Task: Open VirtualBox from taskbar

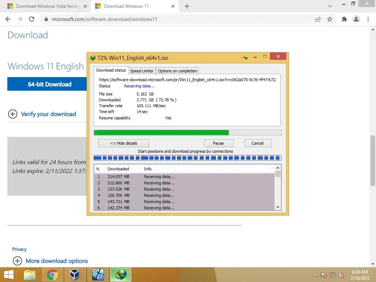Action: [x=75, y=275]
